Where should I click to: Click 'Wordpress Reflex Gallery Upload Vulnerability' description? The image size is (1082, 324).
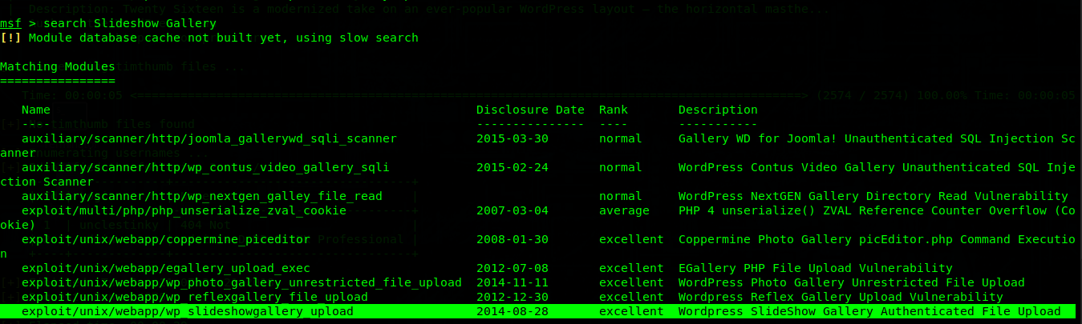pos(841,297)
